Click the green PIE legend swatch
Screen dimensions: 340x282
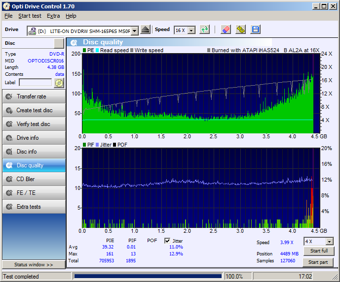pos(84,50)
